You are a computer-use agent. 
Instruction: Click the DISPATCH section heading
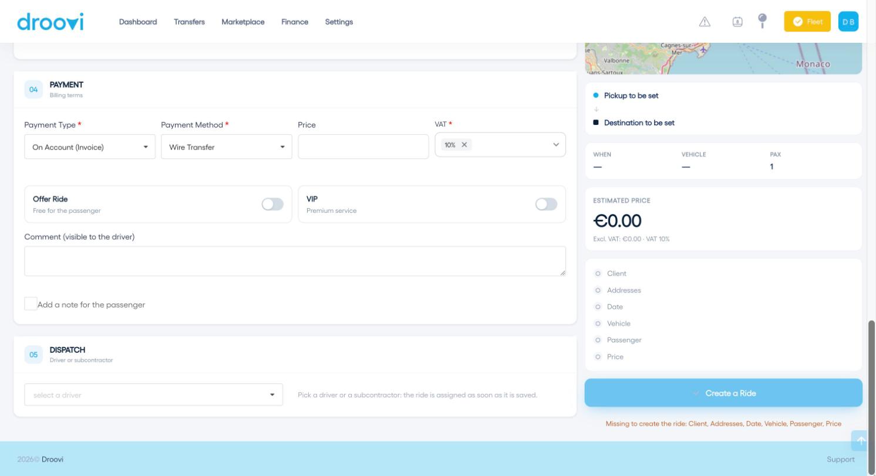point(68,349)
